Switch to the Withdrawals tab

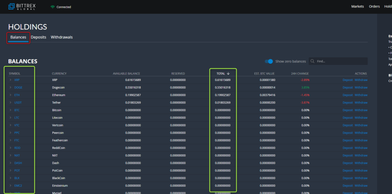click(62, 37)
